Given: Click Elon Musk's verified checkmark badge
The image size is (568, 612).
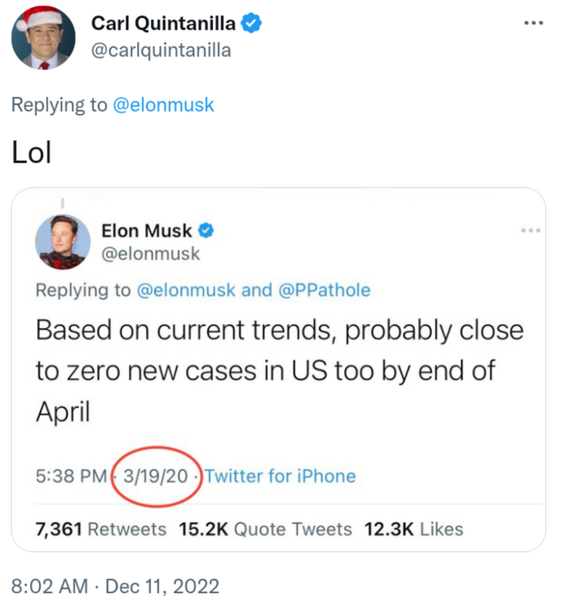Looking at the screenshot, I should click(x=207, y=231).
